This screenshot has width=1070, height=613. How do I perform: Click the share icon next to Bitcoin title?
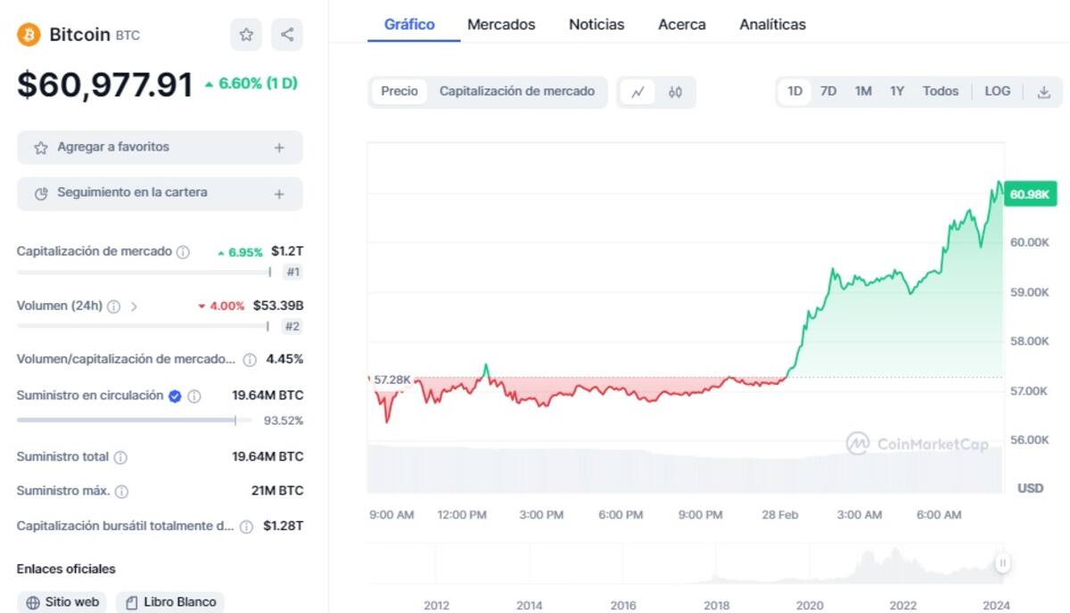287,35
